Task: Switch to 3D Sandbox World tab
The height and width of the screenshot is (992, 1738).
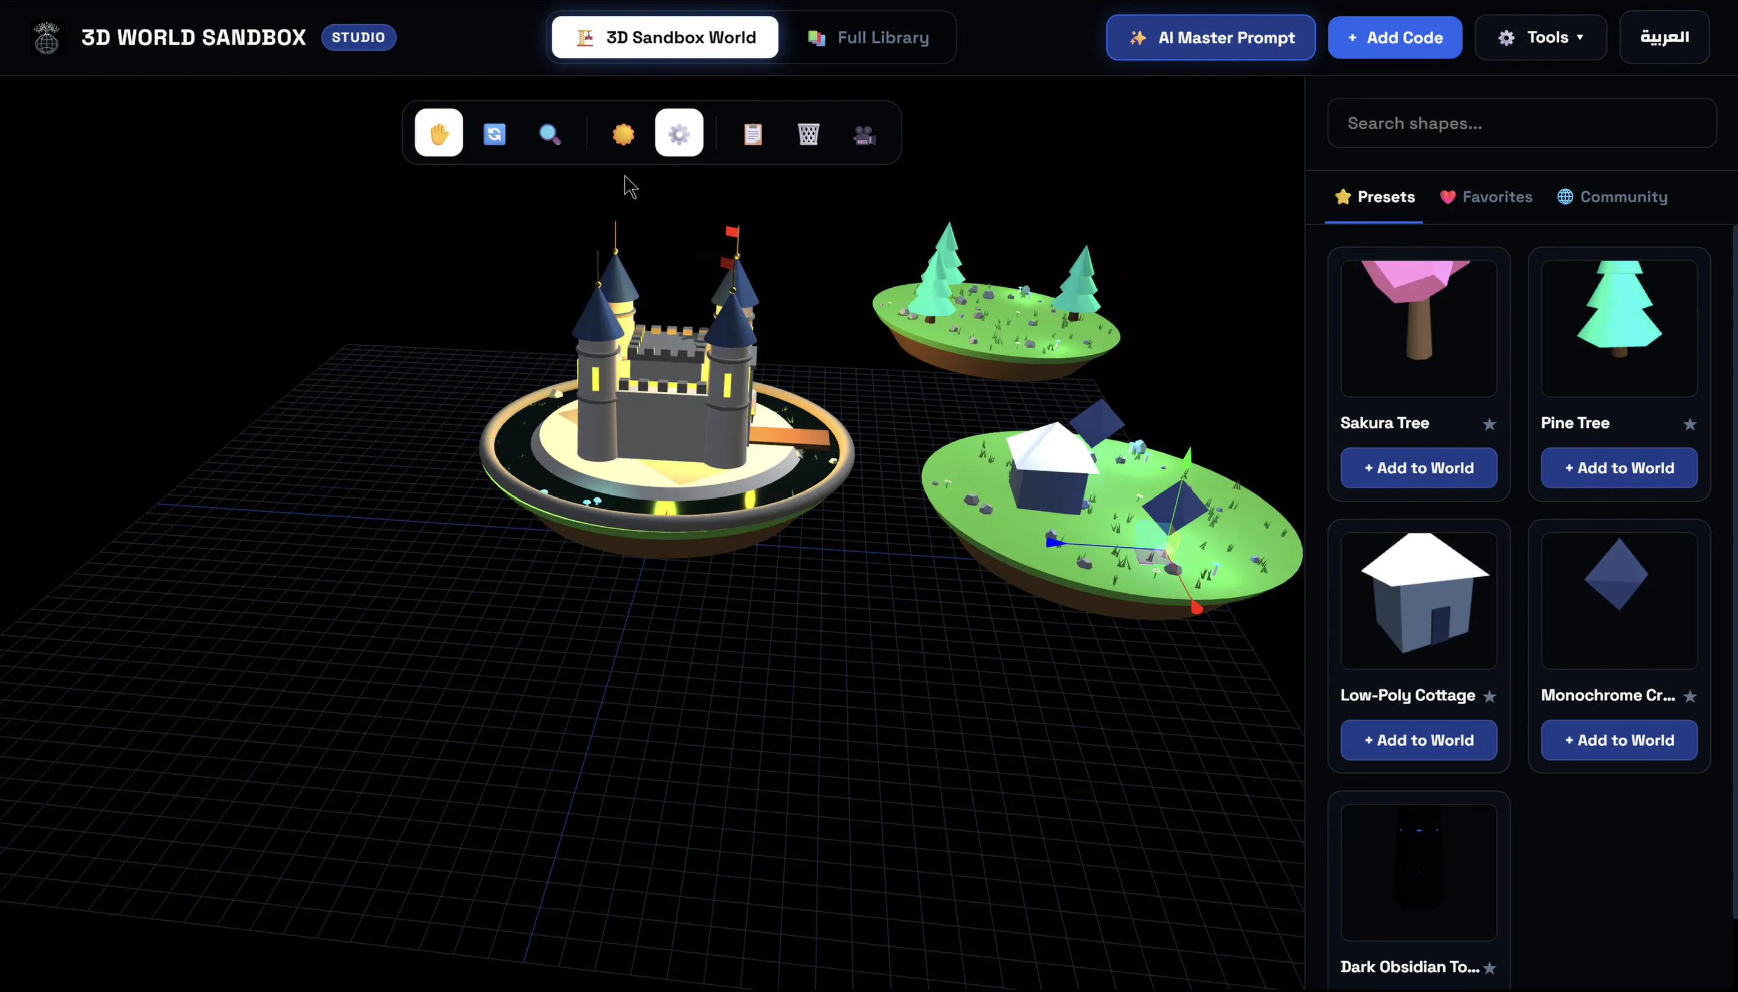Action: 665,37
